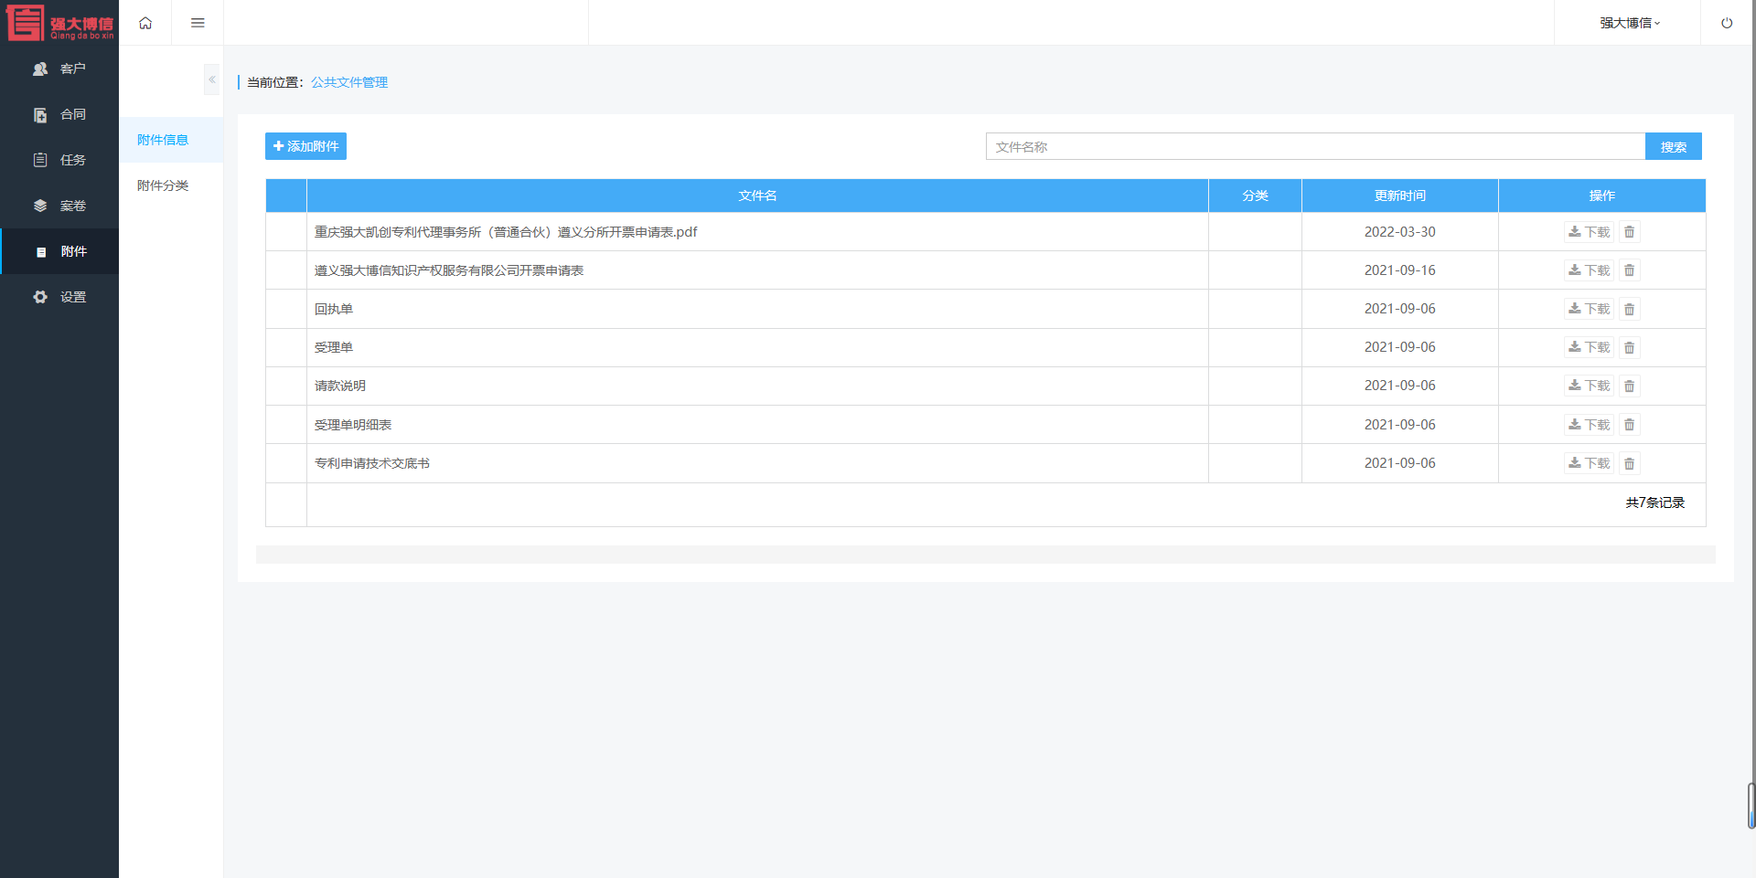Delete the 专利申请技术交底书 file
This screenshot has height=878, width=1756.
[1629, 463]
